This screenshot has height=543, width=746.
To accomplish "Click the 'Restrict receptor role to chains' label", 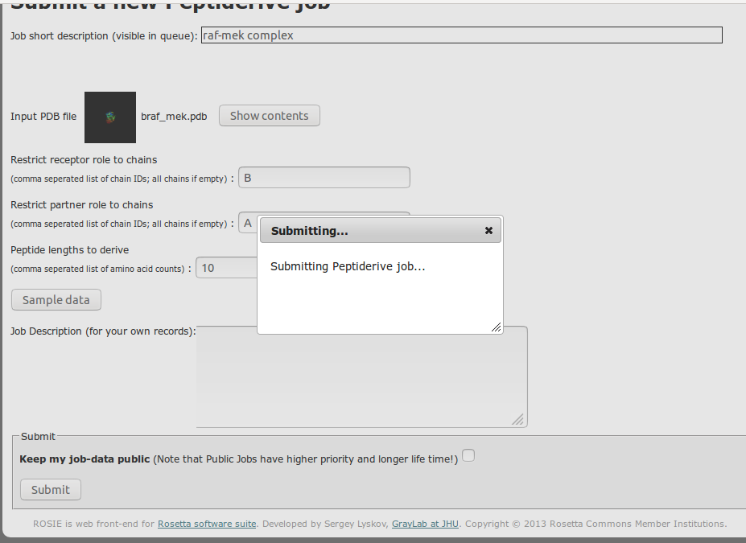I will coord(84,160).
